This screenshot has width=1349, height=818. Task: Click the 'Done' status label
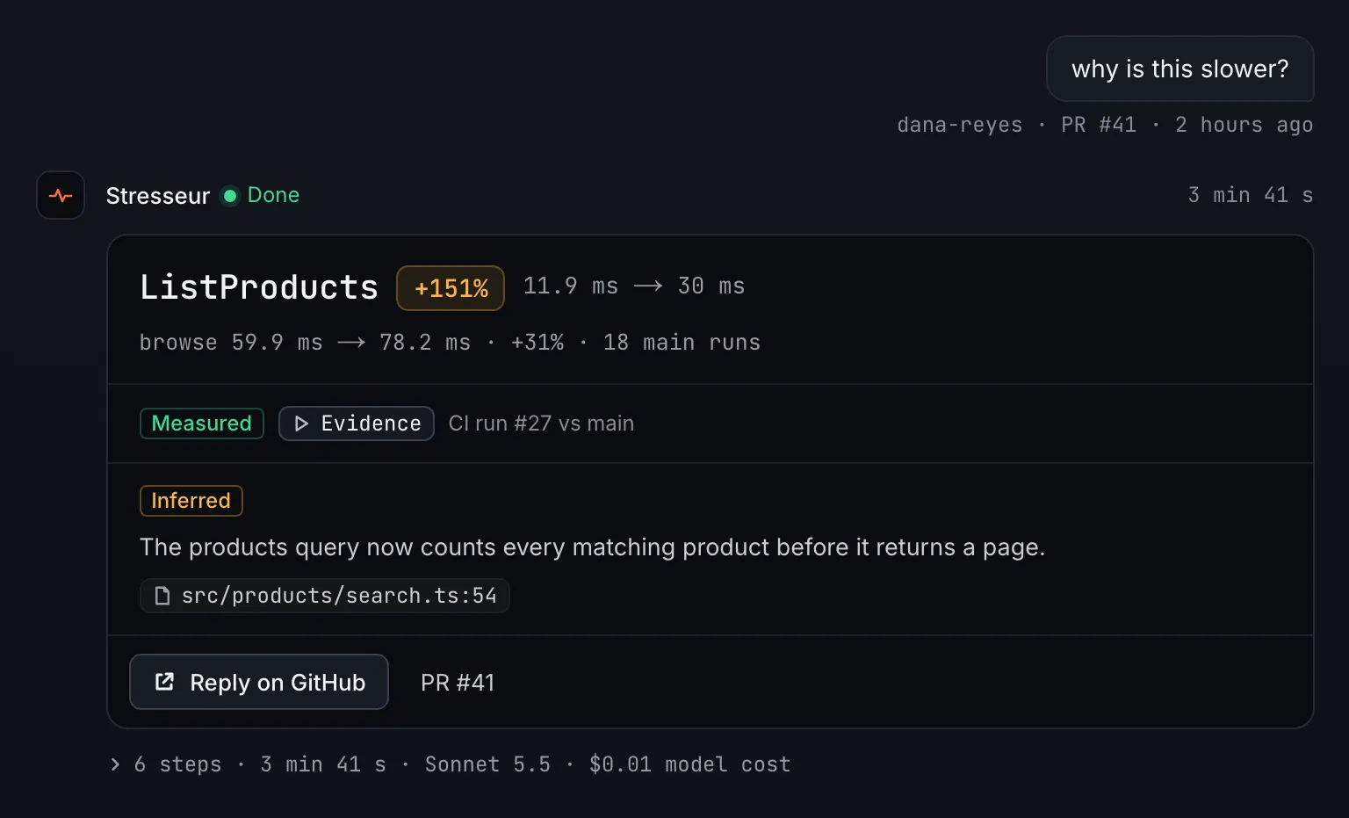point(274,195)
